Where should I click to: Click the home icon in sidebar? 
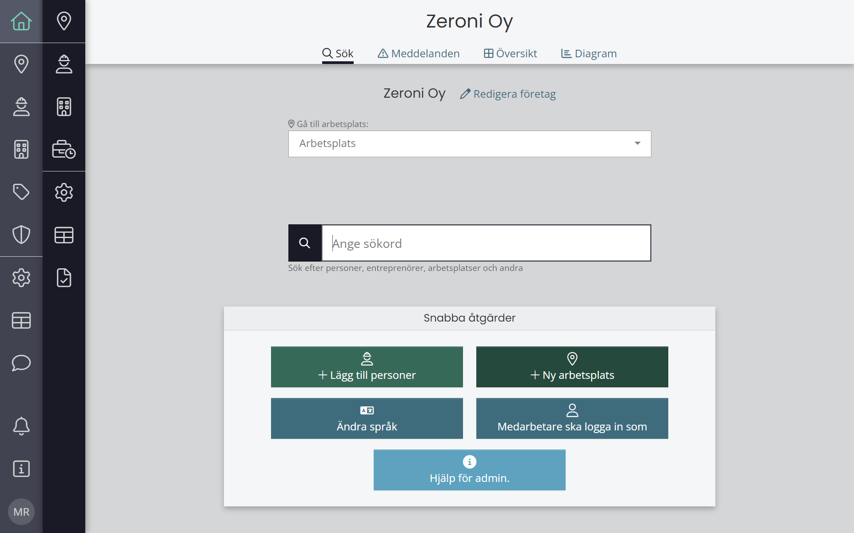coord(21,21)
